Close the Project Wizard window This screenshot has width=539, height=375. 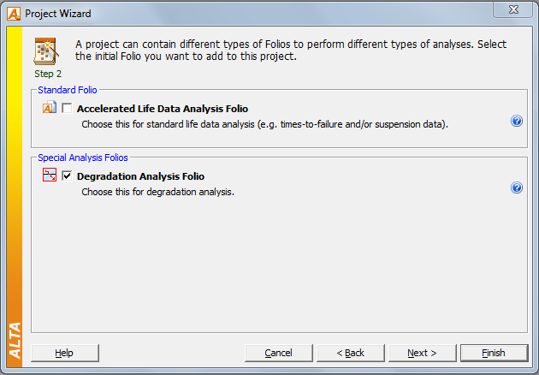point(513,9)
